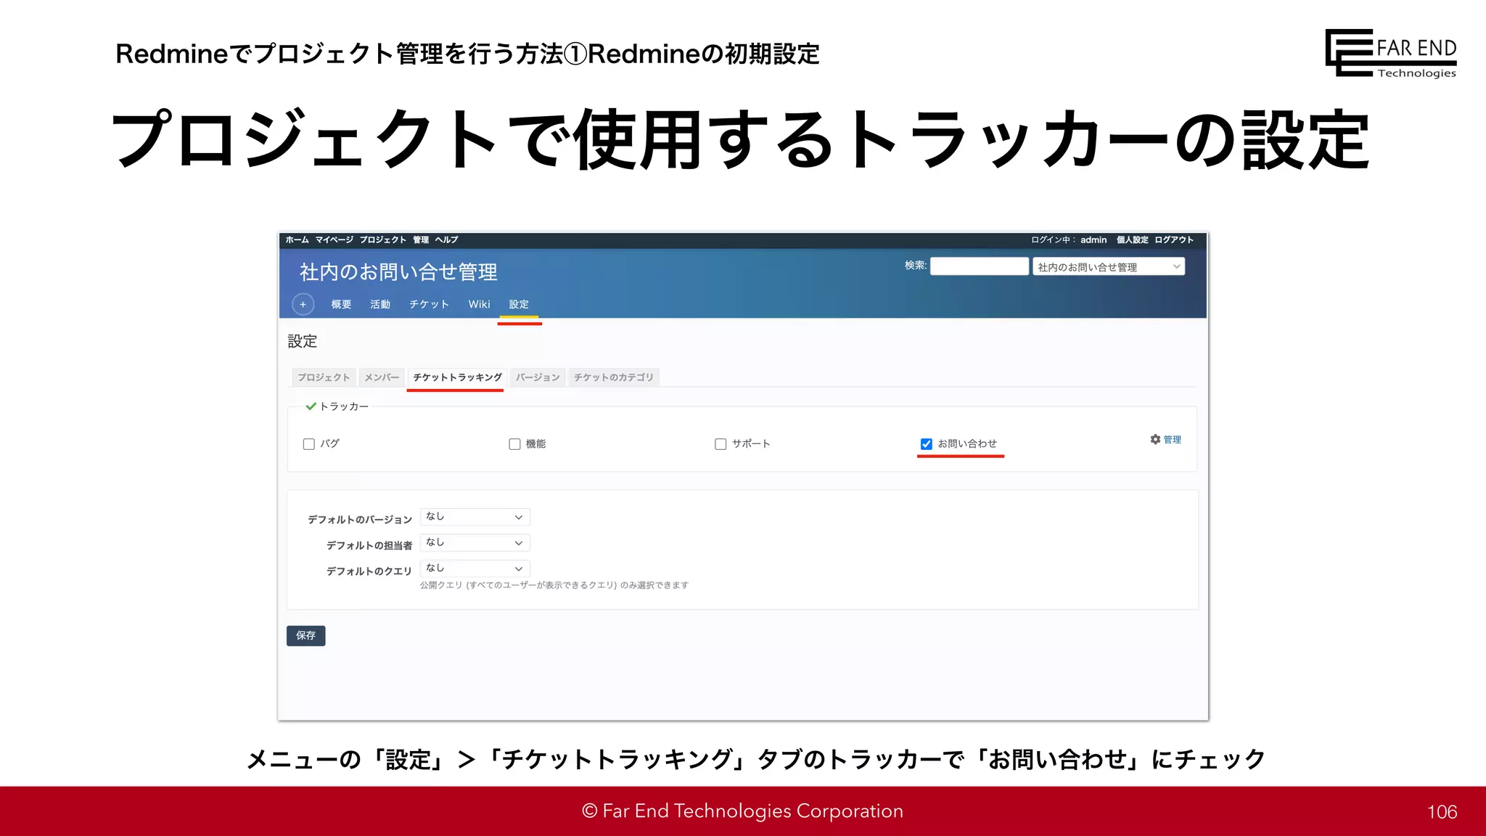Click the 検索: label link

(x=916, y=266)
